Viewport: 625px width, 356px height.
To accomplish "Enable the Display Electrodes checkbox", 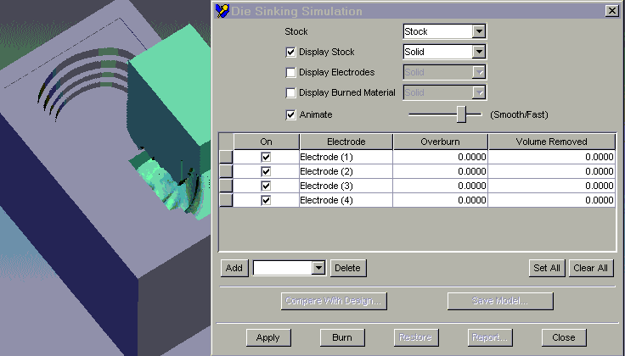I will tap(291, 73).
